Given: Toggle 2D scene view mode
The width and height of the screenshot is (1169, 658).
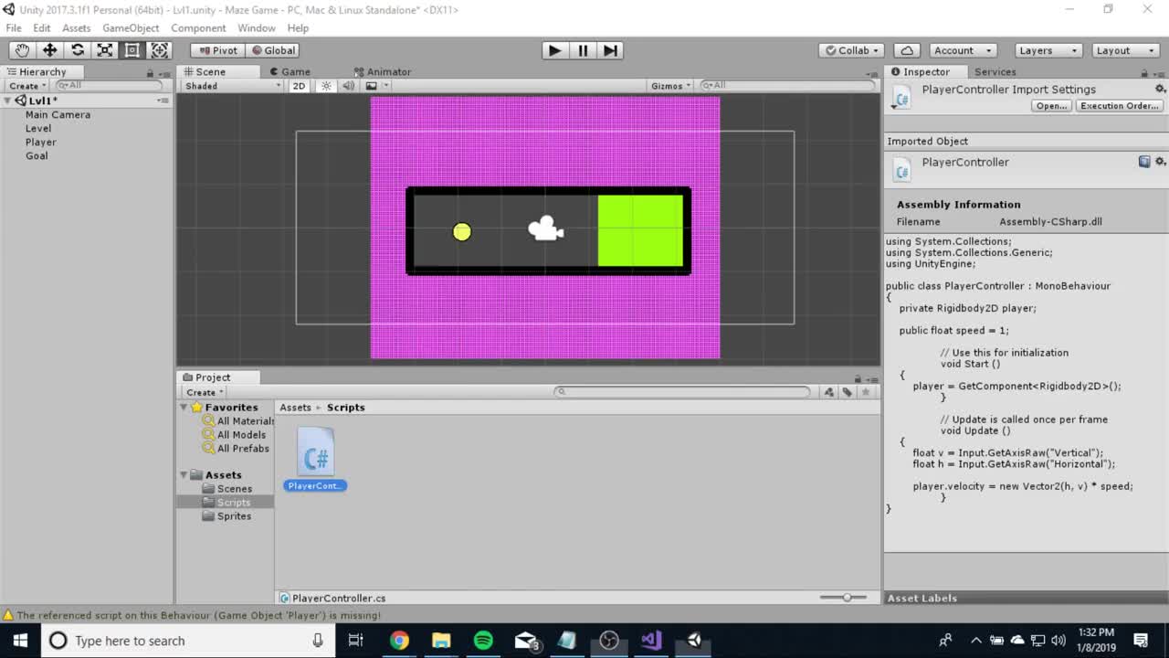Looking at the screenshot, I should click(299, 86).
